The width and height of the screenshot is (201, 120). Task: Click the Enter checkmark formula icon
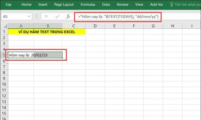coord(57,16)
